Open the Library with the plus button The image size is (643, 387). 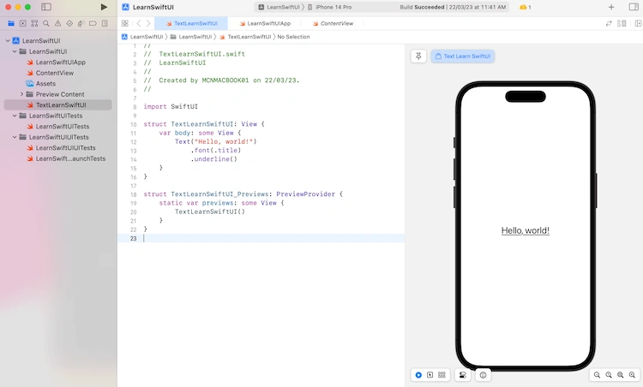[611, 7]
